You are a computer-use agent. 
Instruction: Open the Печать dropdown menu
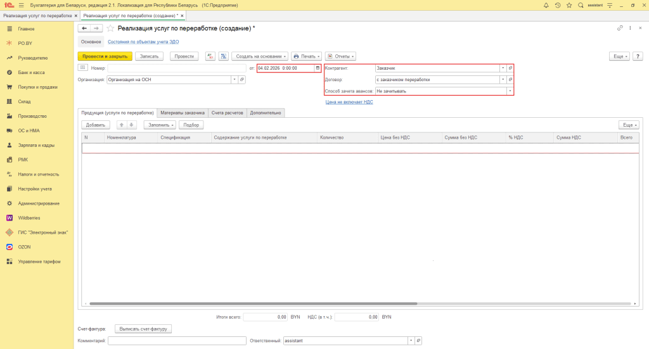pos(305,56)
